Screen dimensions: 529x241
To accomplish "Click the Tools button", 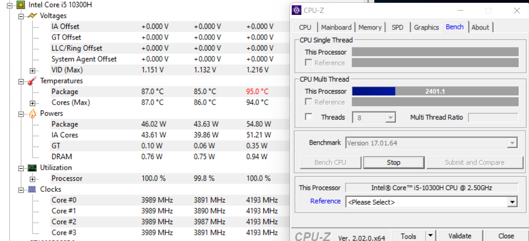I will click(408, 236).
